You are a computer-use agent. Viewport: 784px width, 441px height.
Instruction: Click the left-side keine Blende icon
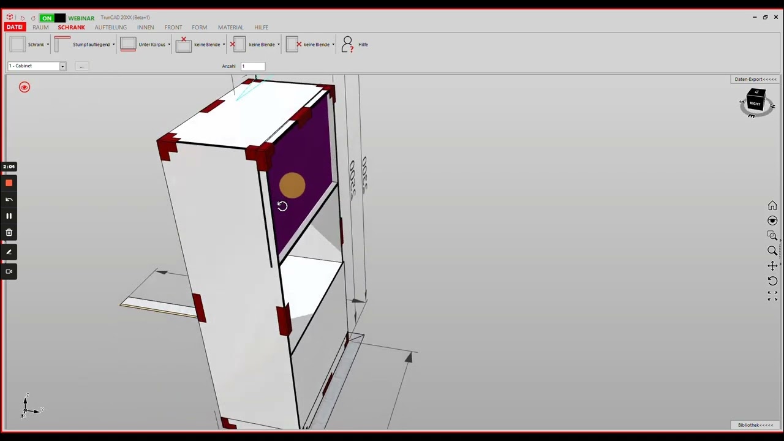point(238,44)
